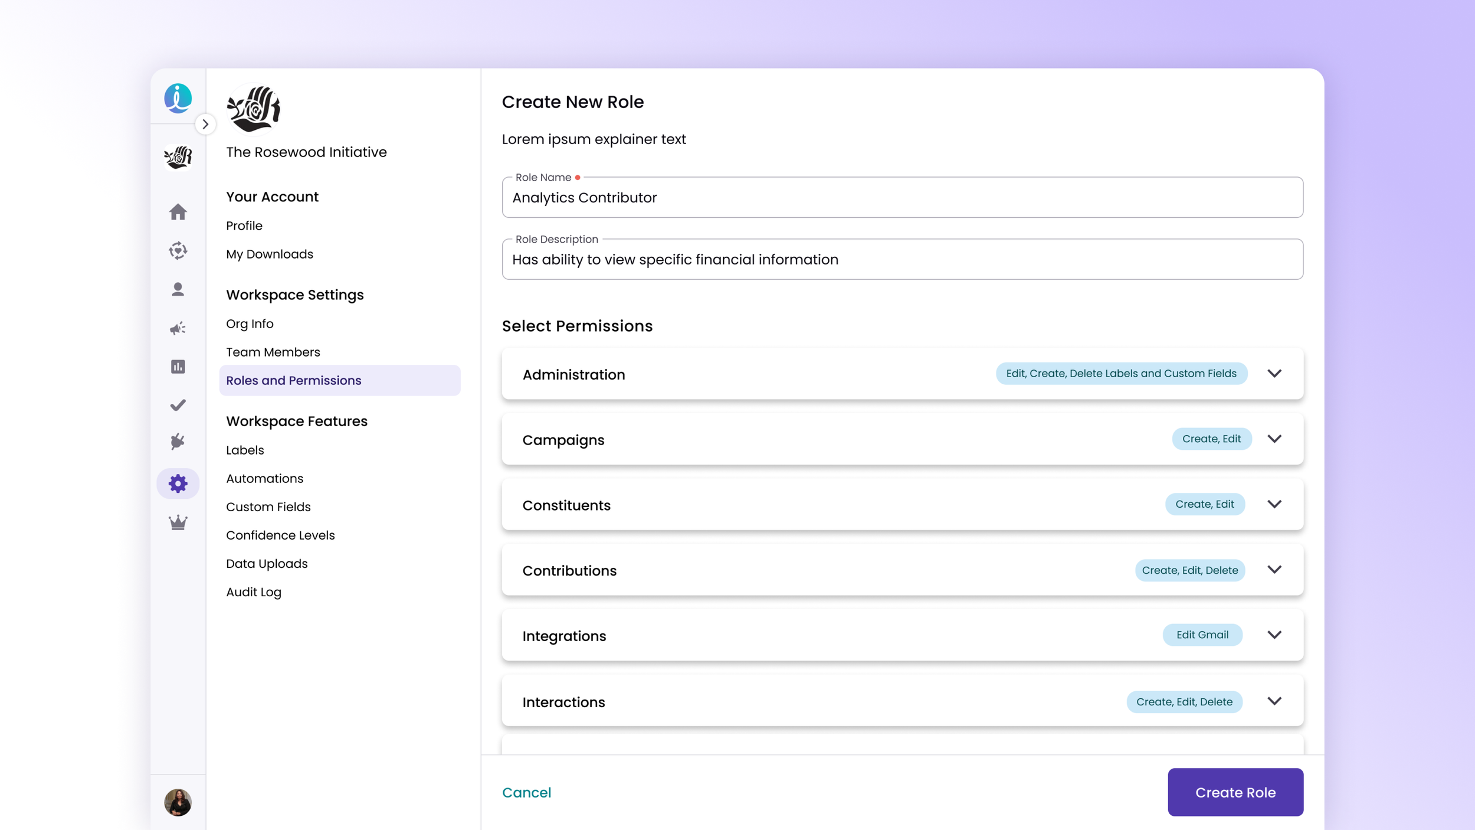This screenshot has width=1475, height=830.
Task: Go to Audit Log page
Action: coord(253,592)
